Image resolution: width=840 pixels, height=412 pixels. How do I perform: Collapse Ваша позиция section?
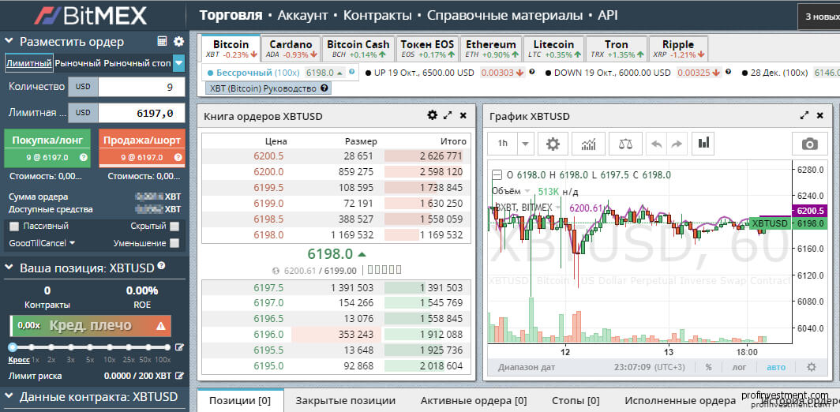pos(9,267)
